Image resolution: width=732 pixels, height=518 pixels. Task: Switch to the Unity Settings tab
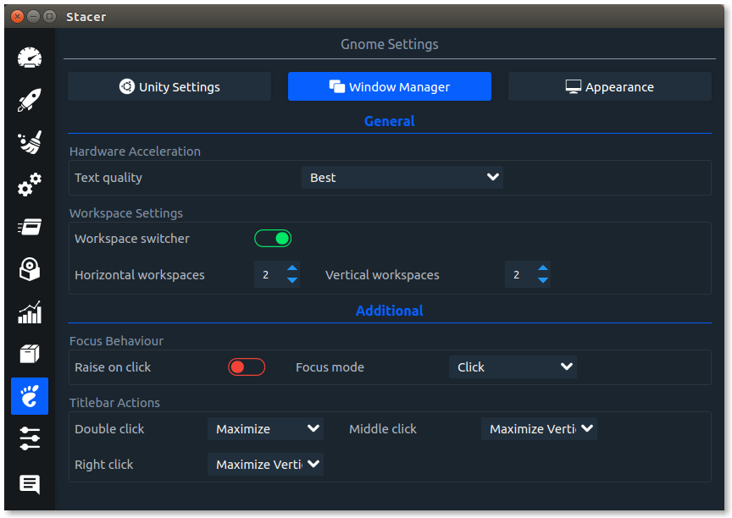[169, 86]
